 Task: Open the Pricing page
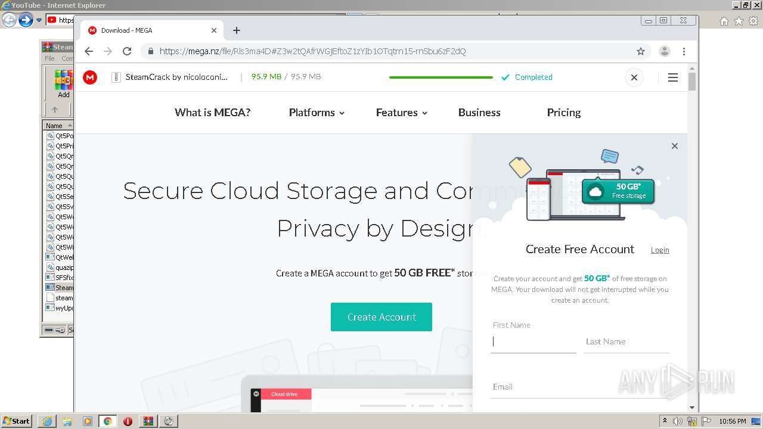[x=564, y=113]
